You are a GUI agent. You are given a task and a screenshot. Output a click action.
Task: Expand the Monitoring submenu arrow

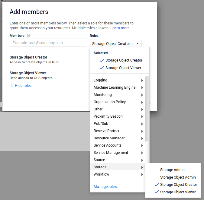coord(142,95)
